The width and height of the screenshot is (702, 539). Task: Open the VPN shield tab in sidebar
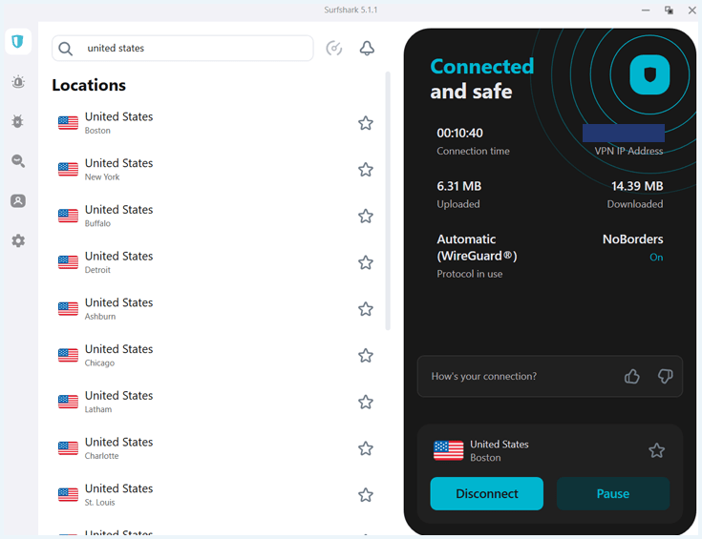18,42
